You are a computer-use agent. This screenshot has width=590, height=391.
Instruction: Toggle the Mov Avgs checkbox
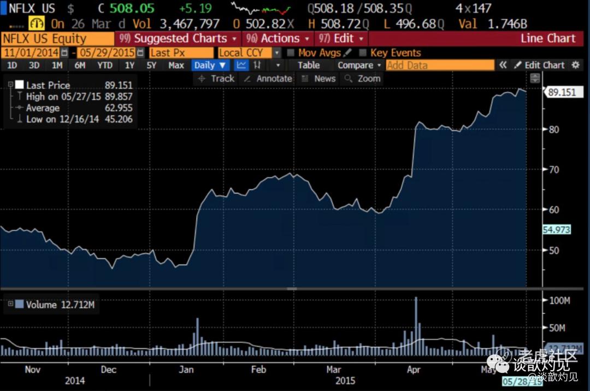(291, 52)
